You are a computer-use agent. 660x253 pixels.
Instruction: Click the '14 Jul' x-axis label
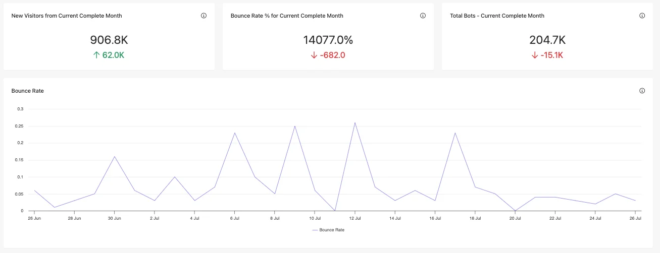pyautogui.click(x=395, y=219)
